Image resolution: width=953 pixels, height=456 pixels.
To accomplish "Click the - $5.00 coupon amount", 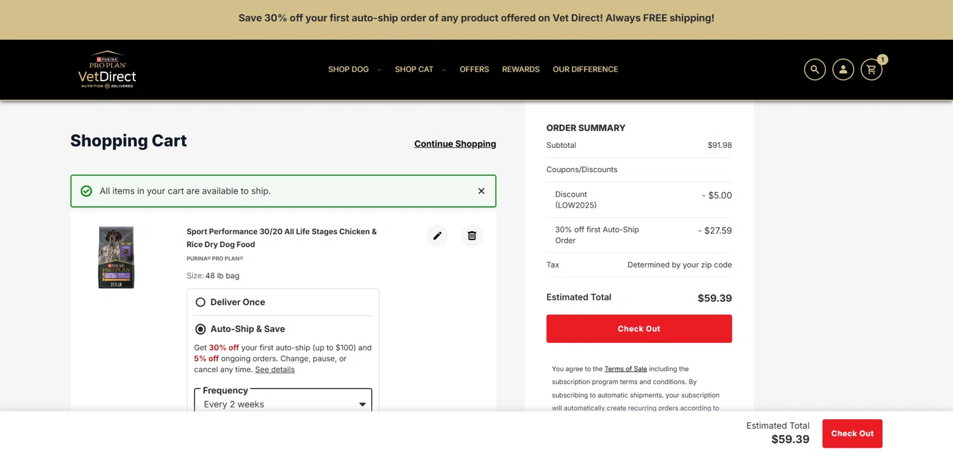I will 717,196.
